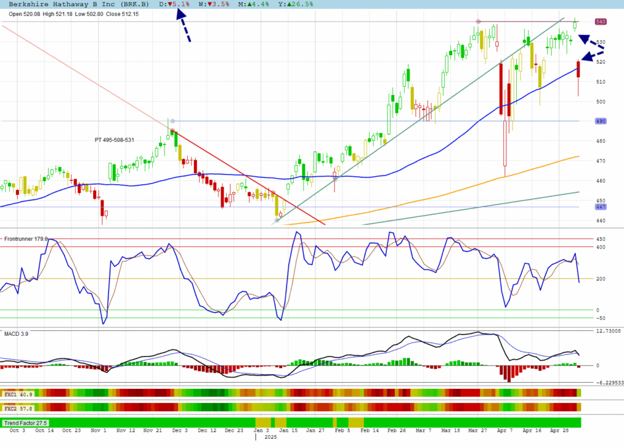Click the yearly change Y: 26.5% value

point(296,4)
